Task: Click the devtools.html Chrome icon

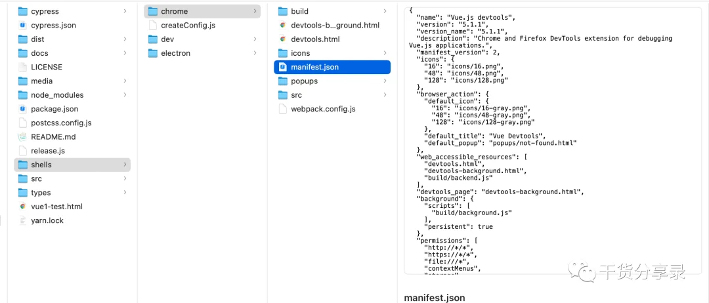Action: point(283,39)
